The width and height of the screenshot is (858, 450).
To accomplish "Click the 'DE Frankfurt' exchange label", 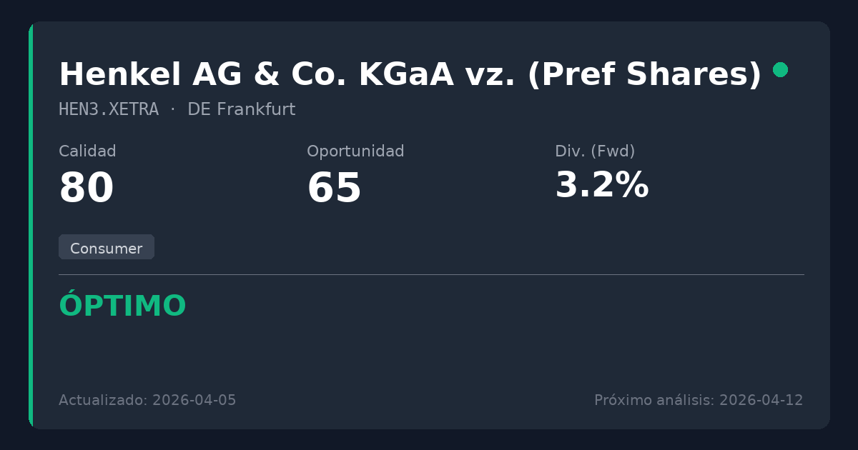I will (241, 110).
